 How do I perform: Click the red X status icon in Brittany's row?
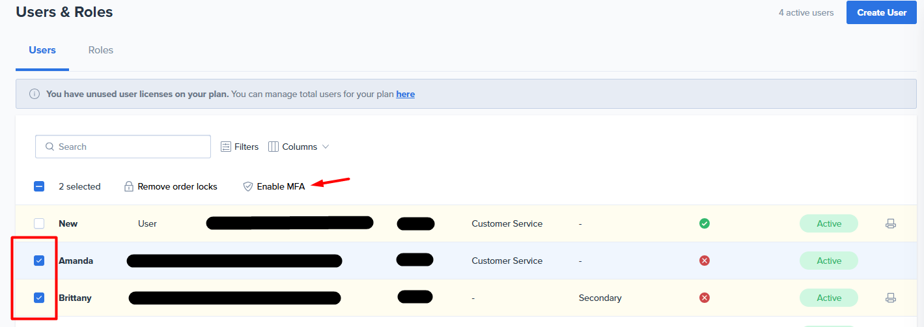tap(705, 298)
